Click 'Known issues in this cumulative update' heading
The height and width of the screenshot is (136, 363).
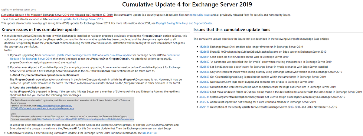tap(40, 29)
